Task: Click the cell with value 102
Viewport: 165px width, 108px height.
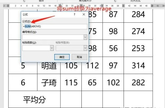Action: (113, 82)
